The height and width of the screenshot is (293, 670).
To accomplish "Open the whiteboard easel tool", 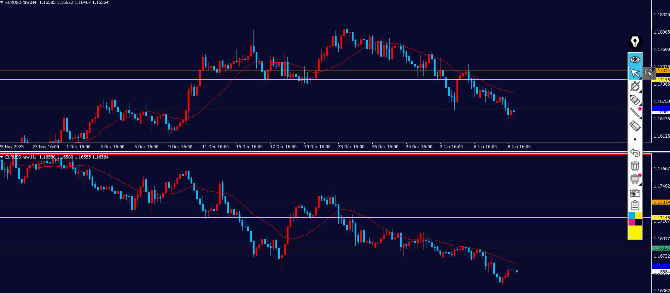I will coord(635,179).
